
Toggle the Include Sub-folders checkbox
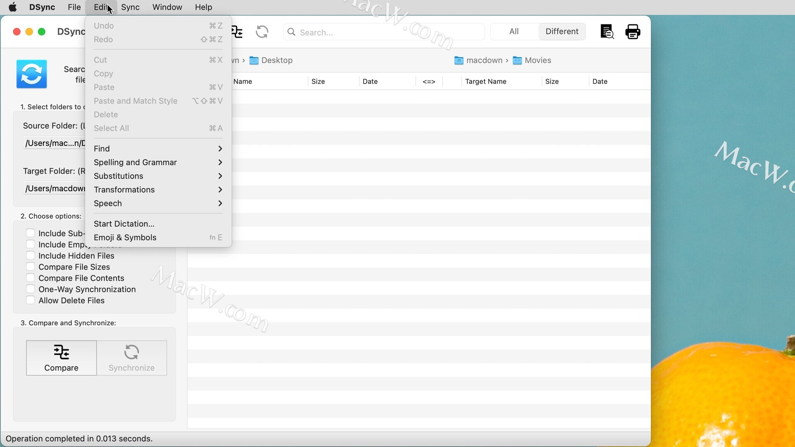(x=30, y=233)
